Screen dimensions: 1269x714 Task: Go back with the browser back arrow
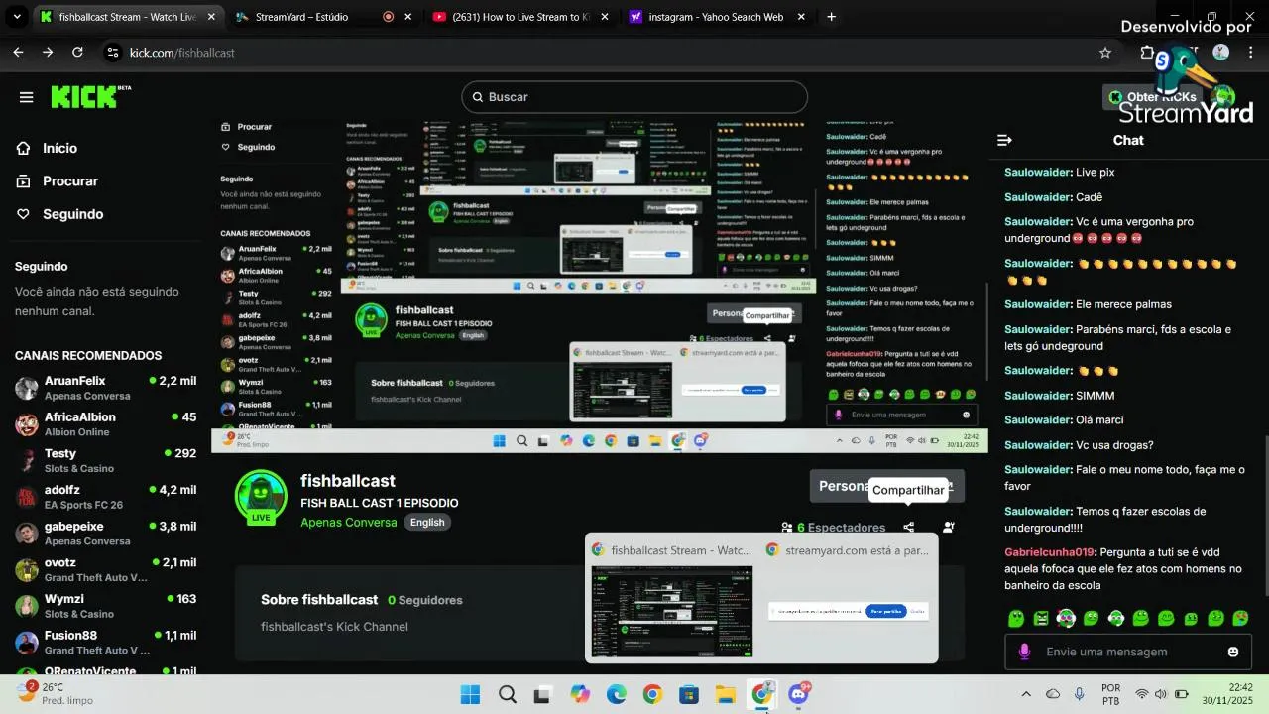coord(18,53)
